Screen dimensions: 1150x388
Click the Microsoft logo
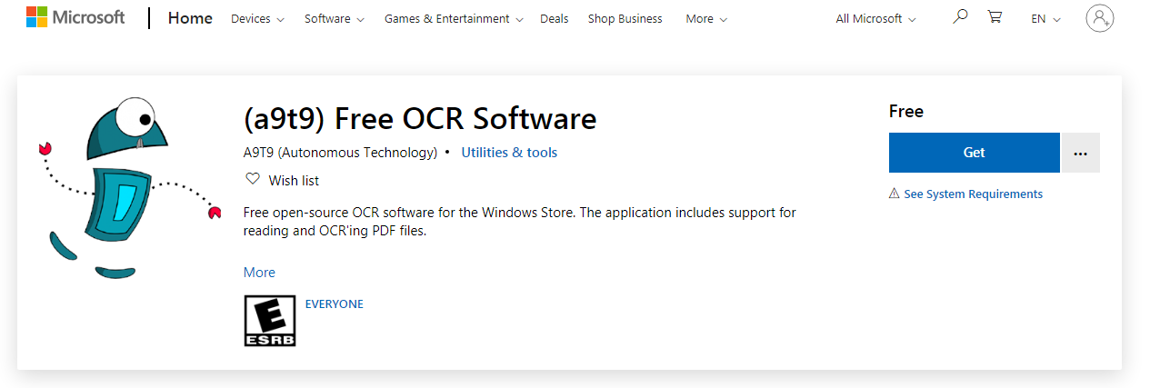coord(75,17)
